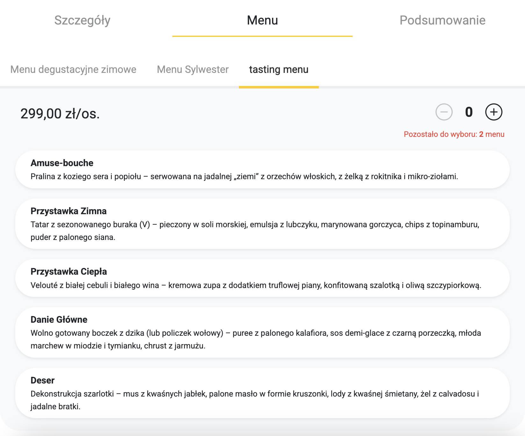Switch to the Menu Sylwester tab
Viewport: 525px width, 436px height.
tap(193, 69)
